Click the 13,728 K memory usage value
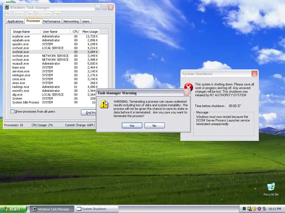The width and height of the screenshot is (285, 213). click(x=92, y=36)
